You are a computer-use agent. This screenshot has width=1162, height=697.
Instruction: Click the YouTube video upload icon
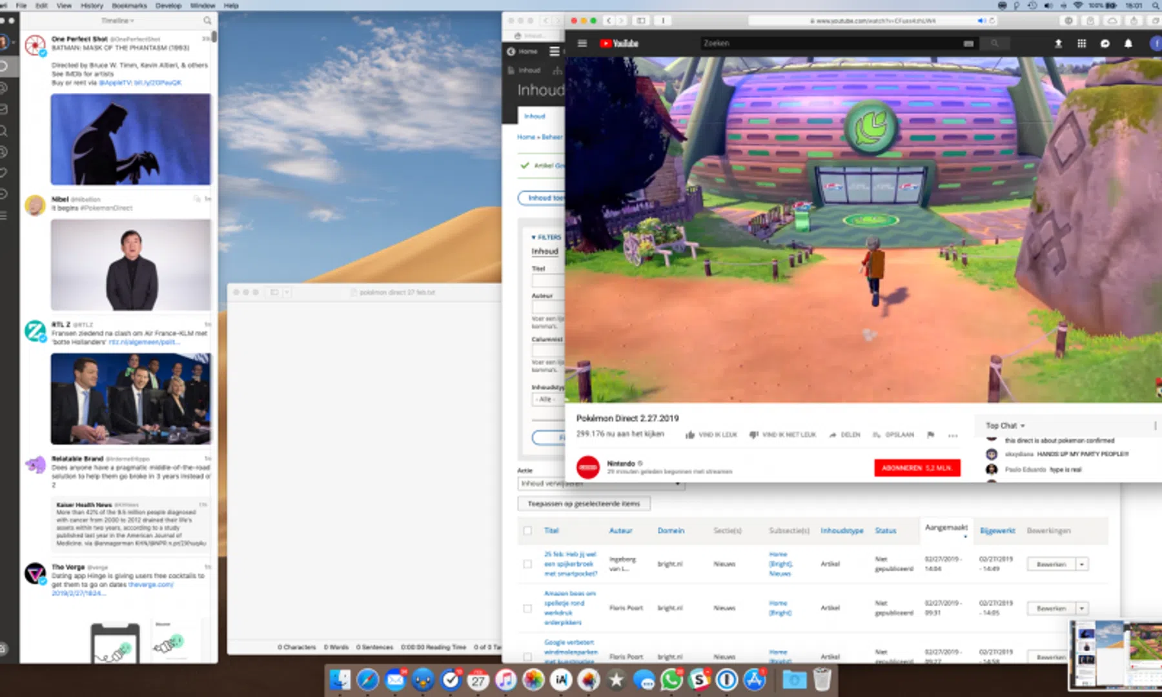point(1059,43)
